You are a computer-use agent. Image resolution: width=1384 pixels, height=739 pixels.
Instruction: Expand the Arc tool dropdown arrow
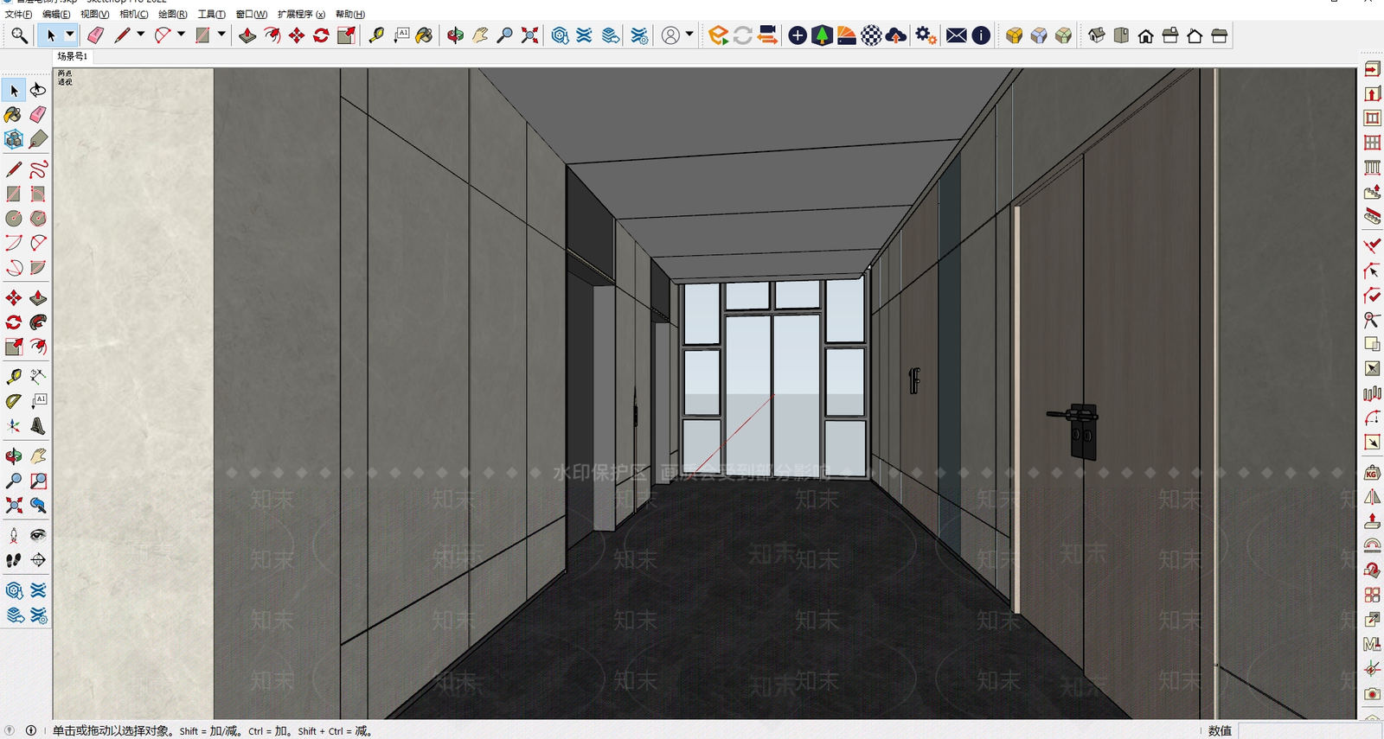point(181,35)
